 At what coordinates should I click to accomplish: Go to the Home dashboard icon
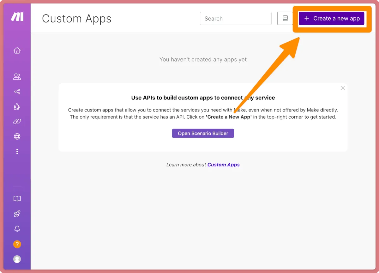pyautogui.click(x=17, y=50)
